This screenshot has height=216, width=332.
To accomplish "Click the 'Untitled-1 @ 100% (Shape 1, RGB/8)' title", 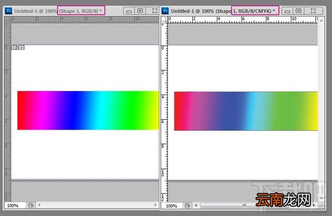I will pyautogui.click(x=58, y=11).
